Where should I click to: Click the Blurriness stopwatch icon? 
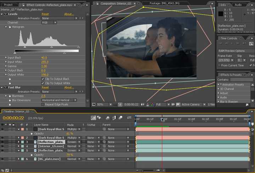click(x=10, y=96)
